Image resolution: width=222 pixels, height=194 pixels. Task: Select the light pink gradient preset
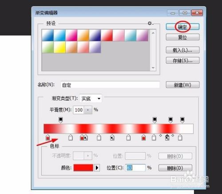(119, 35)
